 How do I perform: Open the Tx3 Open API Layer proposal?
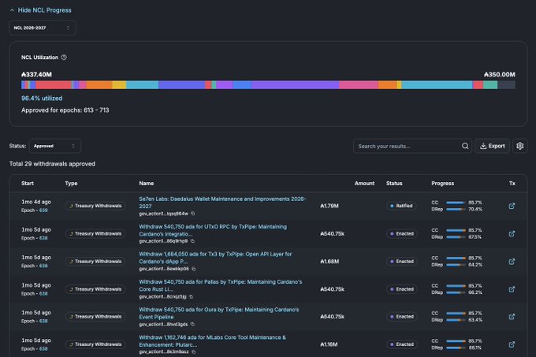(x=215, y=258)
